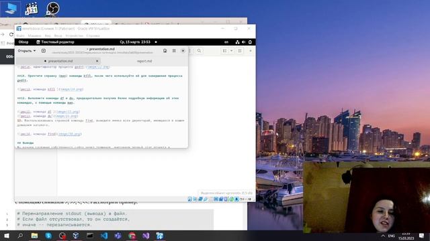Image resolution: width=430 pixels, height=241 pixels.
Task: Switch to report.md tab
Action: point(144,61)
